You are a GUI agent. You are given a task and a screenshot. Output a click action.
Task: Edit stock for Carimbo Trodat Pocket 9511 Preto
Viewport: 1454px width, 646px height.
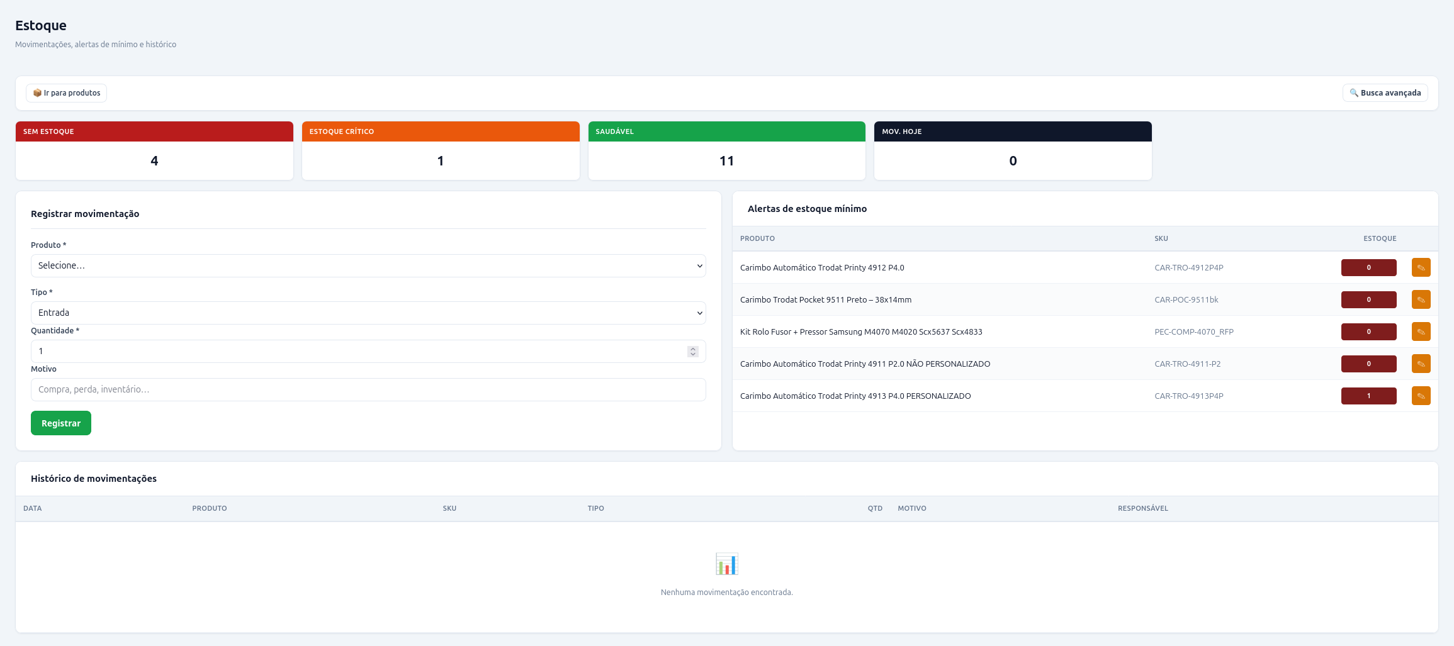point(1421,299)
